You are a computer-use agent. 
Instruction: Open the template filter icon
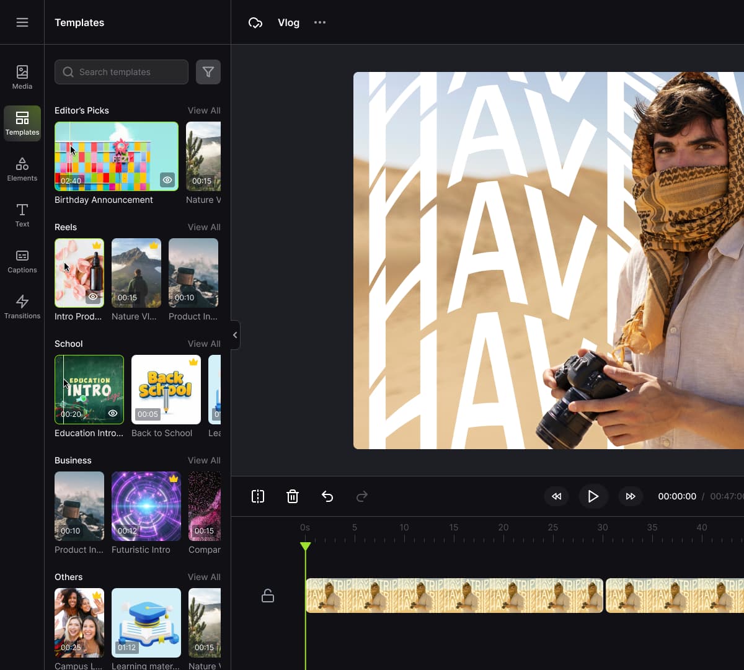[x=208, y=72]
